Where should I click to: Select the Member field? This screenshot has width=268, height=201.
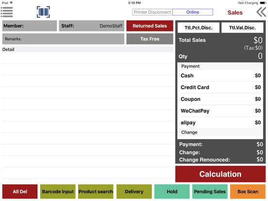point(30,26)
